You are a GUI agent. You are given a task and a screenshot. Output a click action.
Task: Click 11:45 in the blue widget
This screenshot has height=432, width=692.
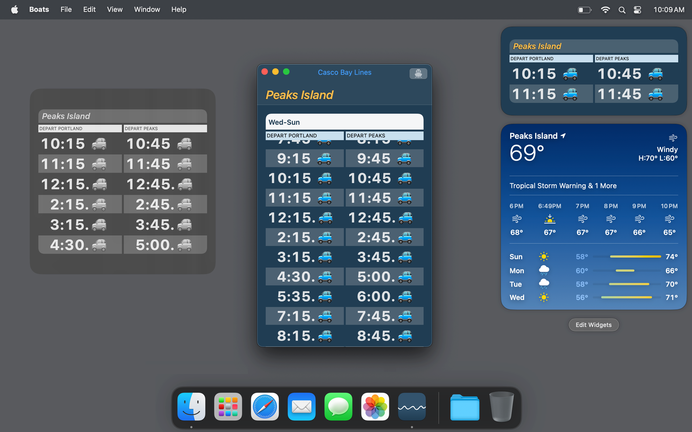pos(619,94)
